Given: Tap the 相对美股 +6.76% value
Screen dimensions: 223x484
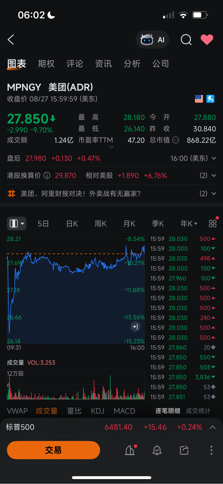Looking at the screenshot, I should point(155,175).
